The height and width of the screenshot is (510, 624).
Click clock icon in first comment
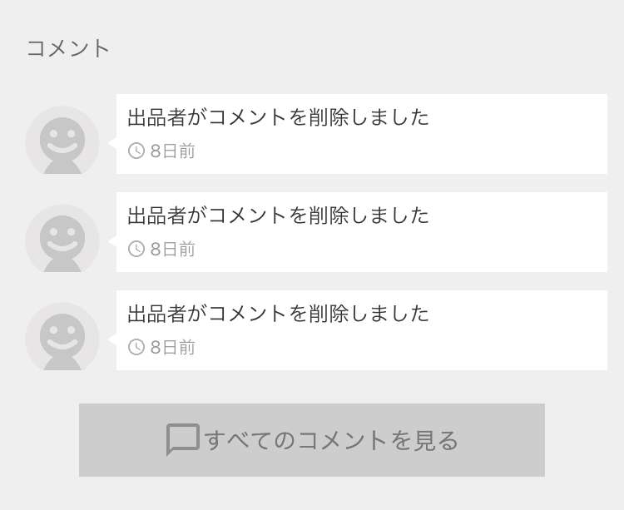[136, 151]
